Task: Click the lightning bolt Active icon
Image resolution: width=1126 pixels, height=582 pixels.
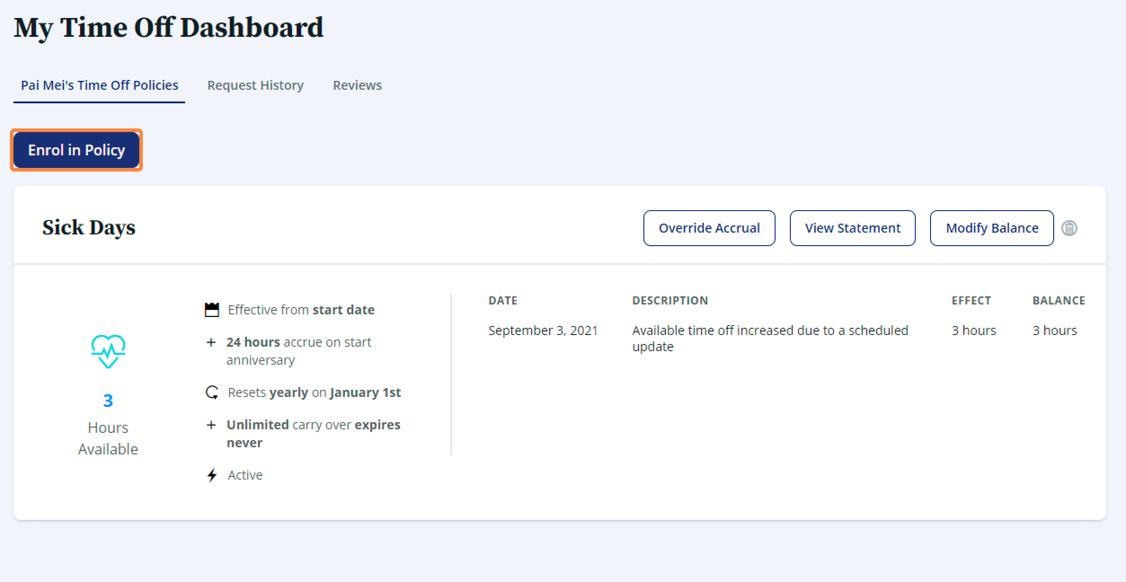Action: [212, 475]
